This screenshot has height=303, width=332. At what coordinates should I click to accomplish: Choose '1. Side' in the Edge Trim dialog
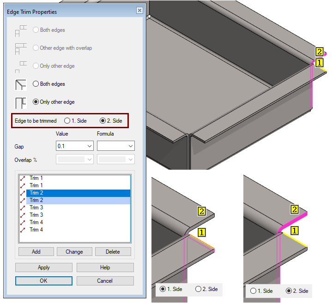pyautogui.click(x=67, y=121)
